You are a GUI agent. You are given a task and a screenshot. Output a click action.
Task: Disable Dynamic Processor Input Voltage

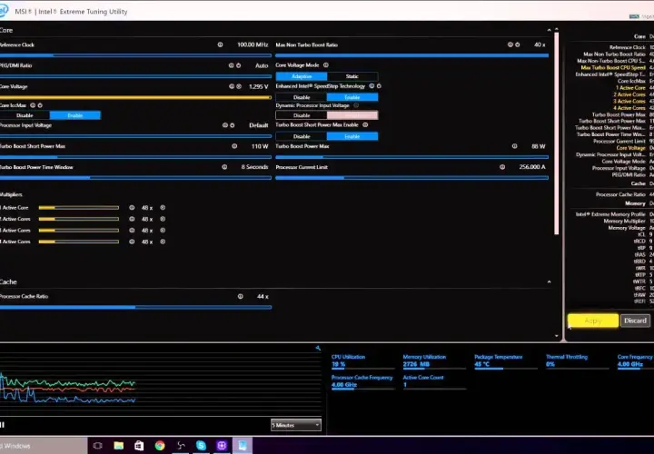[302, 115]
